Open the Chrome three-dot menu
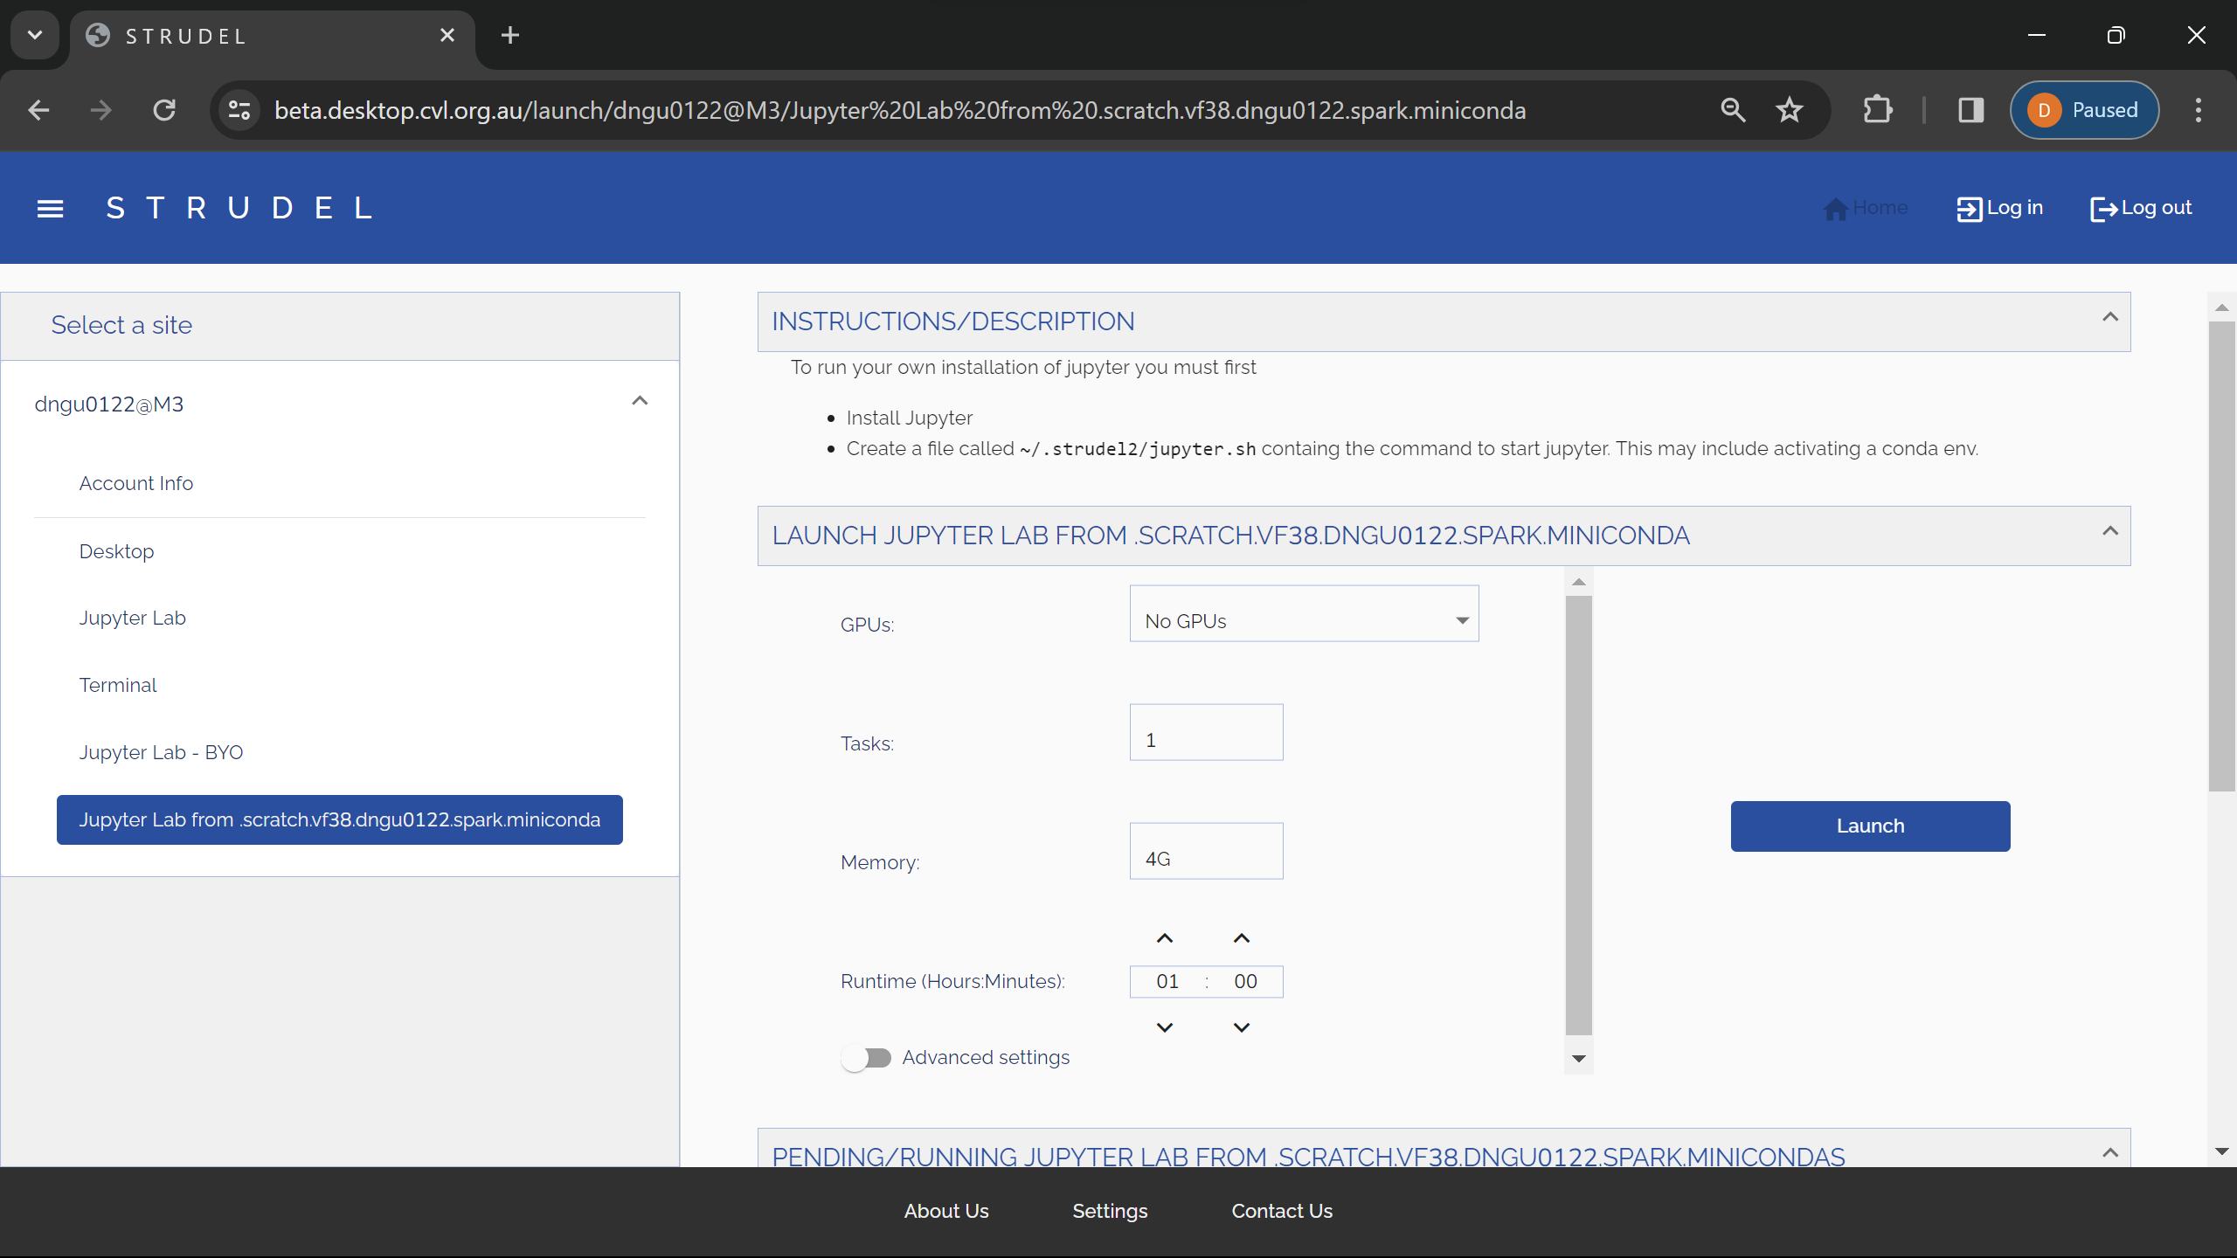The width and height of the screenshot is (2237, 1258). click(x=2199, y=110)
